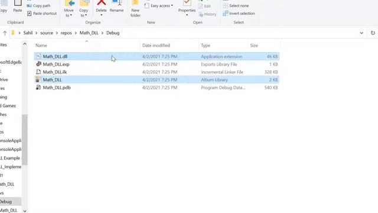Expand the Easy access dropdown
Viewport: 378px width, 213px height.
click(159, 5)
